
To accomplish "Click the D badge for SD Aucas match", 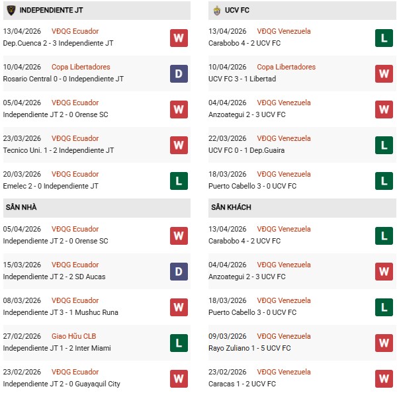I will (179, 271).
